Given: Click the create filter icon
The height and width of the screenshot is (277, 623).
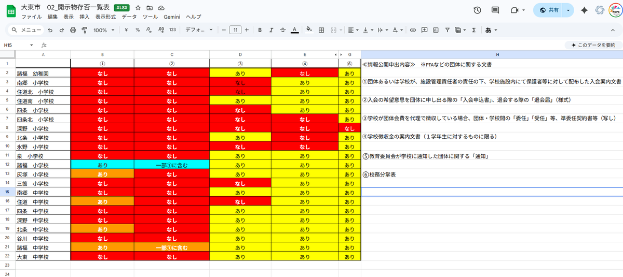Looking at the screenshot, I should tap(448, 30).
